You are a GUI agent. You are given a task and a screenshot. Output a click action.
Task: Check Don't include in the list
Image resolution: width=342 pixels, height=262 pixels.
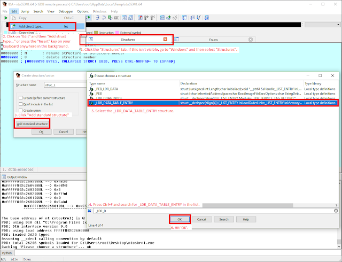coord(20,104)
